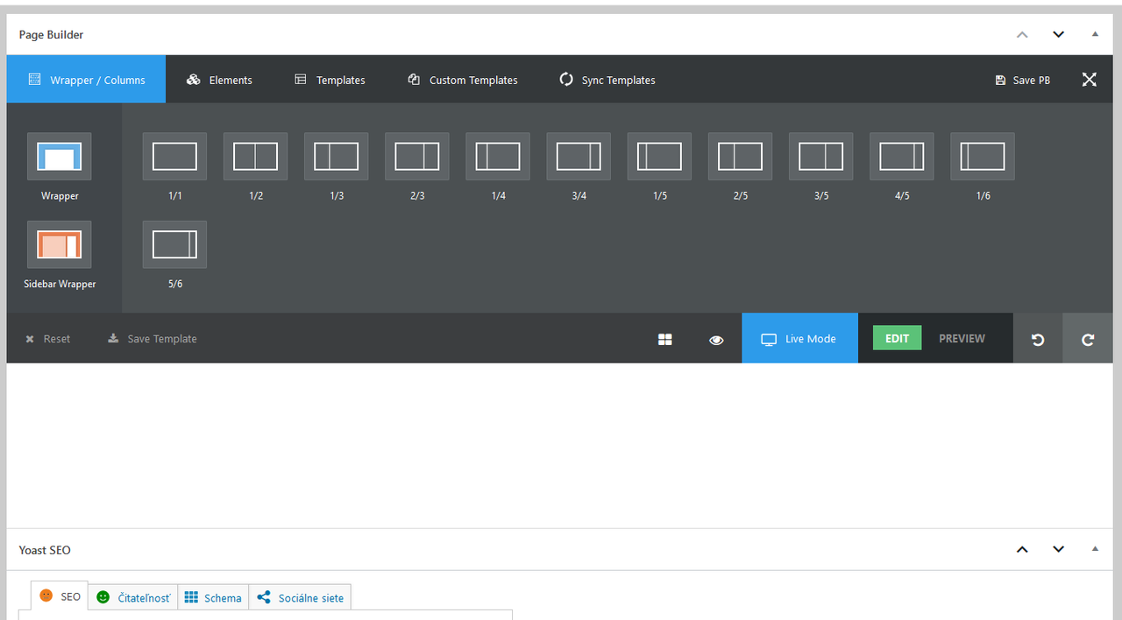
Task: Move Yoast SEO box down
Action: tap(1058, 549)
